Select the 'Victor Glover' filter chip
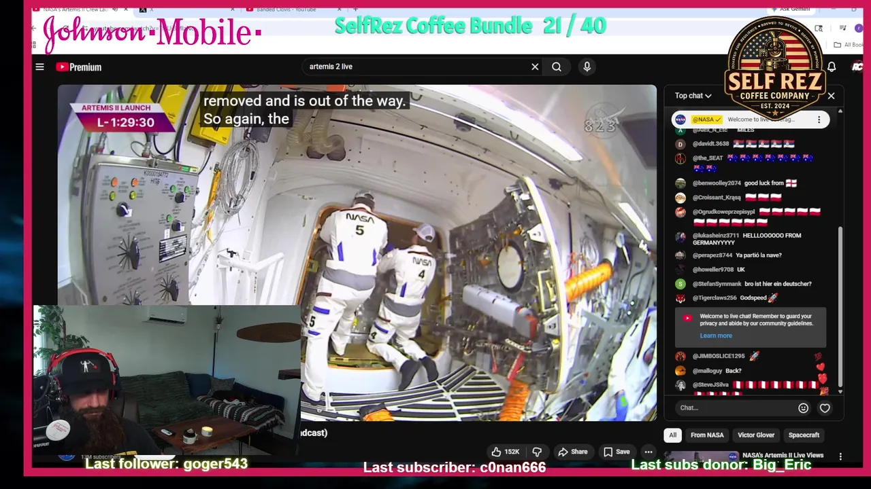 pos(756,435)
